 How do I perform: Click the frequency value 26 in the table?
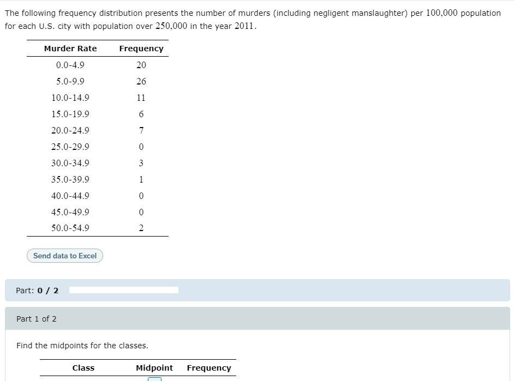pyautogui.click(x=141, y=81)
